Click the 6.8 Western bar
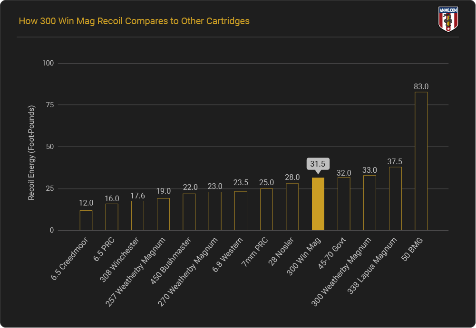476x328 pixels. point(241,211)
